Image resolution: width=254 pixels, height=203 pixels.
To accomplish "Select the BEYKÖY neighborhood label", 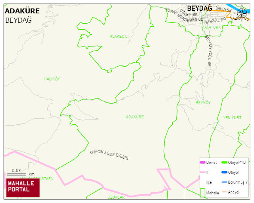I will [x=203, y=103].
